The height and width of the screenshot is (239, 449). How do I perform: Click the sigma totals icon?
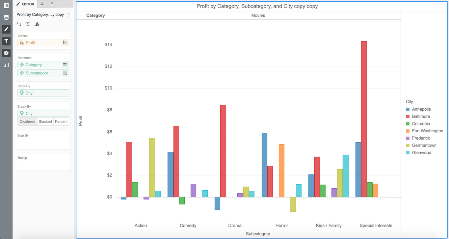coord(28,24)
